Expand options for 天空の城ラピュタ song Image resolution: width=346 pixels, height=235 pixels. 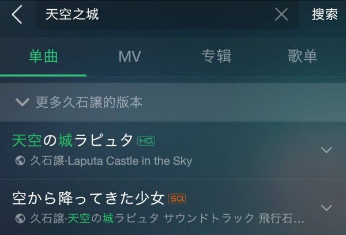point(326,150)
